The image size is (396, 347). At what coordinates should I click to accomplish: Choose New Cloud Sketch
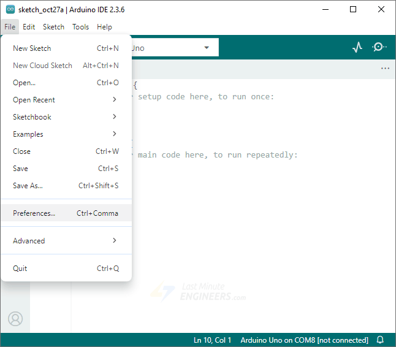coord(66,66)
